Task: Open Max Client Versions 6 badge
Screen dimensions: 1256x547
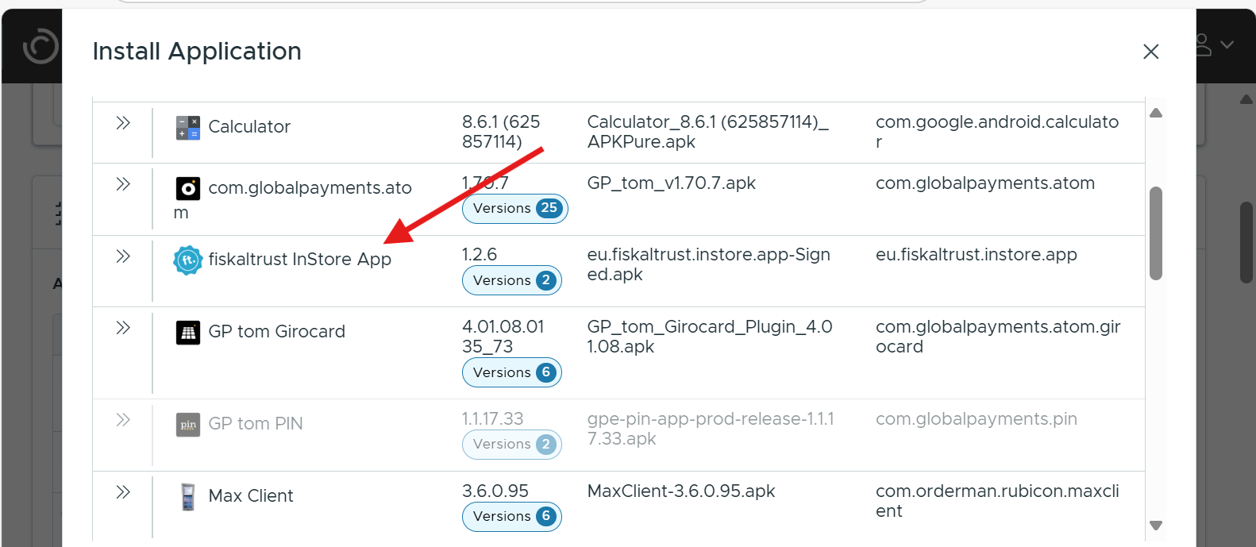Action: [x=511, y=517]
